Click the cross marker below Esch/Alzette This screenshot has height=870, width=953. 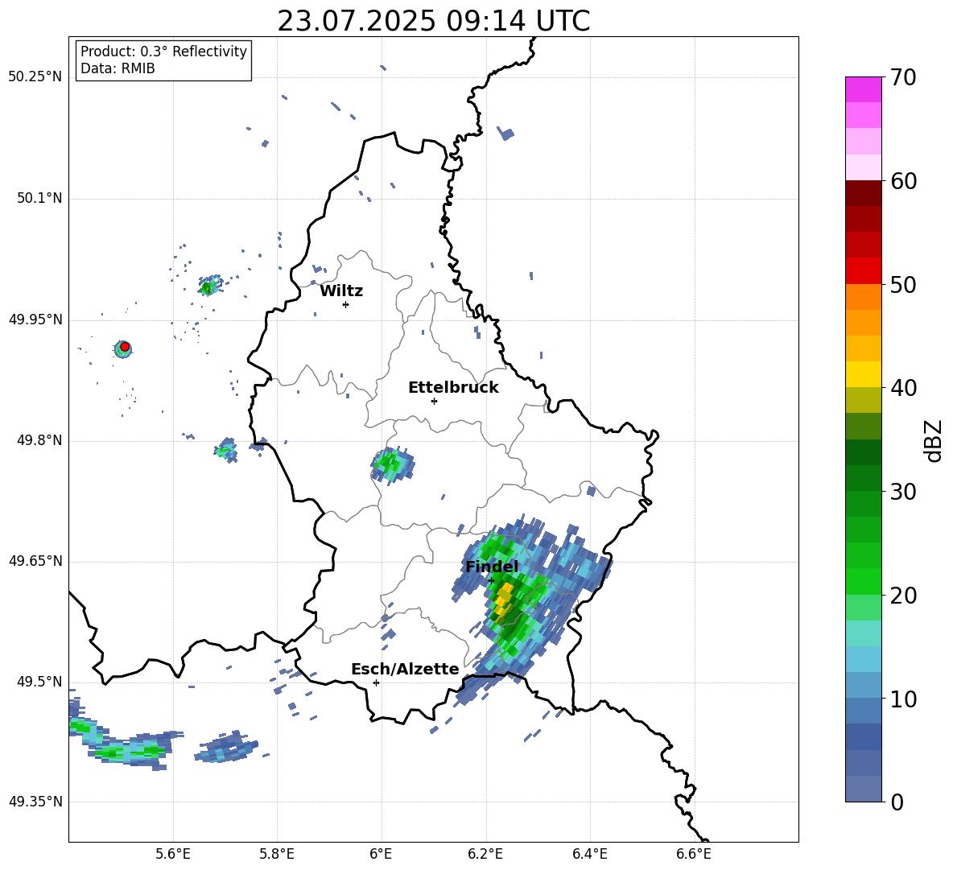pyautogui.click(x=376, y=682)
